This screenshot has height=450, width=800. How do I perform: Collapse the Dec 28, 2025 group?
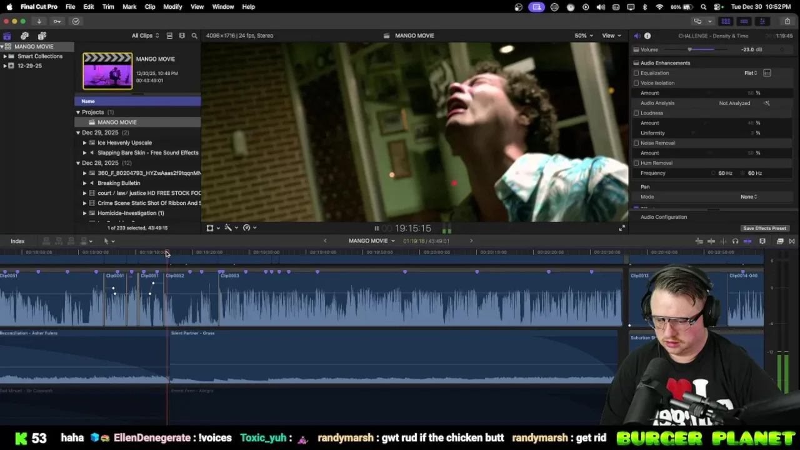tap(78, 163)
